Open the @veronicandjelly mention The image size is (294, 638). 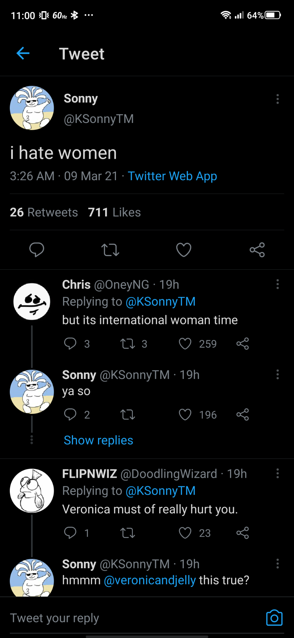pos(150,580)
